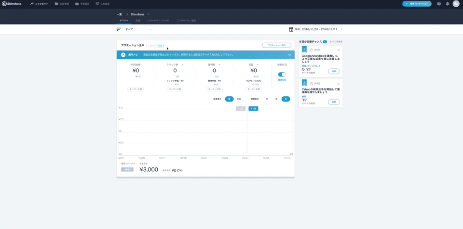Expand the 運用ナビ banner chevron
The image size is (463, 229).
289,55
